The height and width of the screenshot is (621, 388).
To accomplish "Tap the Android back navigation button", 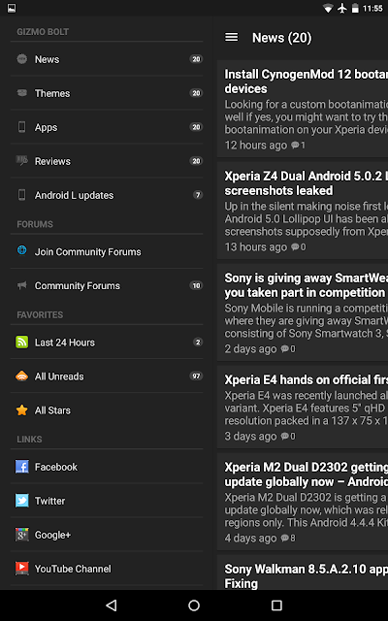I will 112,605.
